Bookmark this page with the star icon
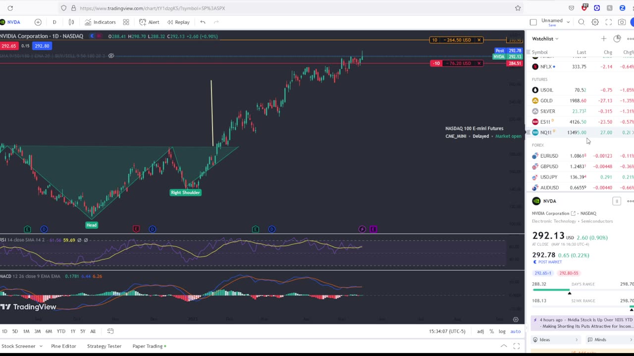The width and height of the screenshot is (634, 356). tap(518, 8)
